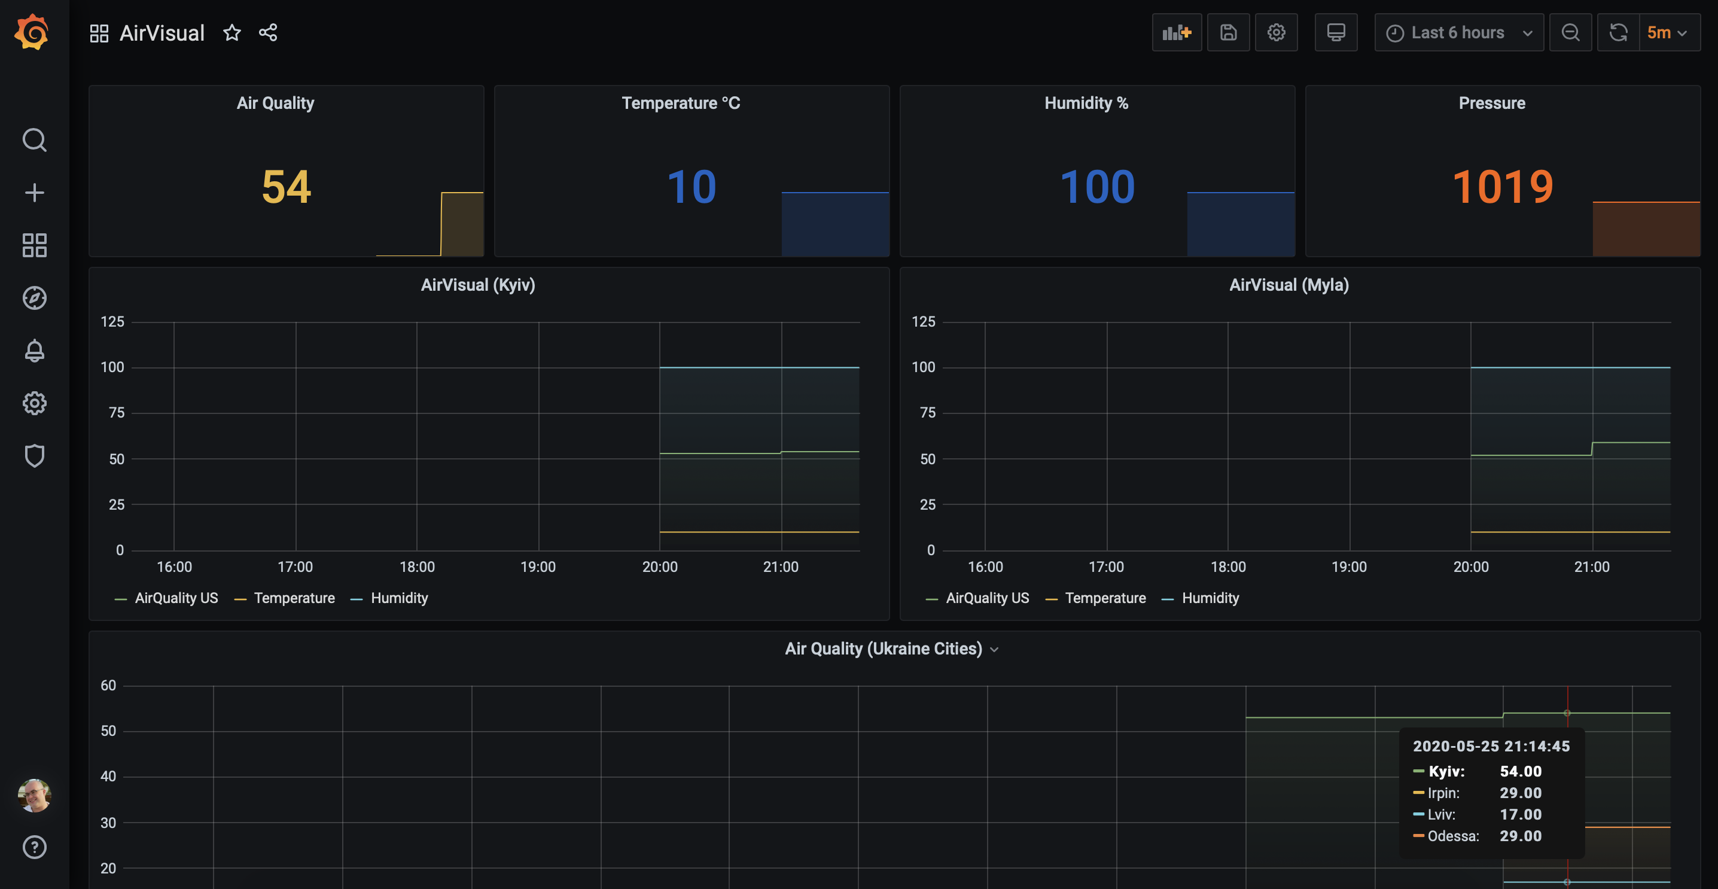Open dashboard settings gear in top bar

pos(1276,33)
